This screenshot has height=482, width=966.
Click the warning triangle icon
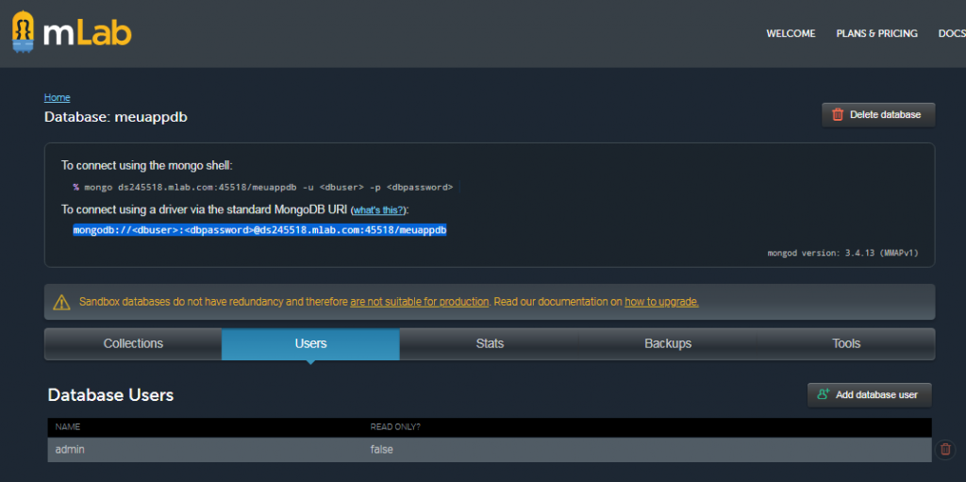[62, 303]
